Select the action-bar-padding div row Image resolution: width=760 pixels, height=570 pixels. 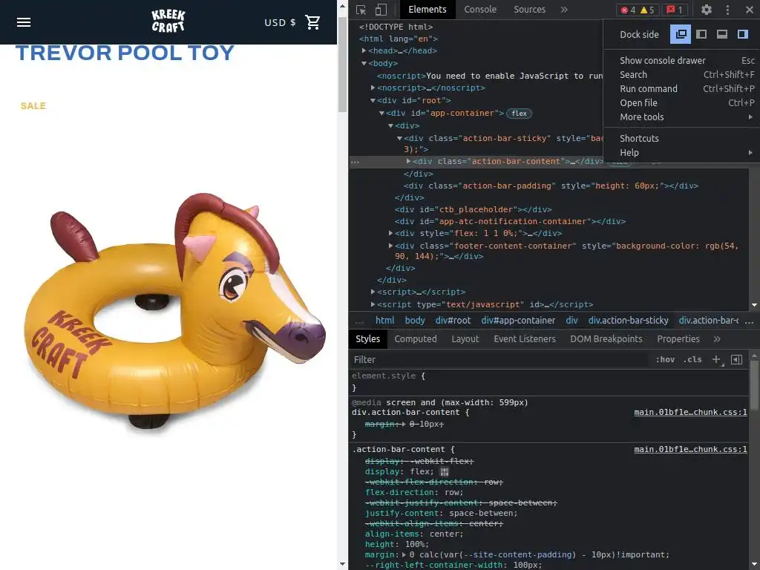pos(551,186)
